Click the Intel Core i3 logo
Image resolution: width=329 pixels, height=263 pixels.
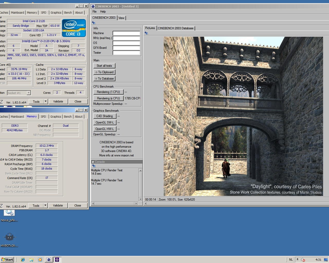(74, 28)
